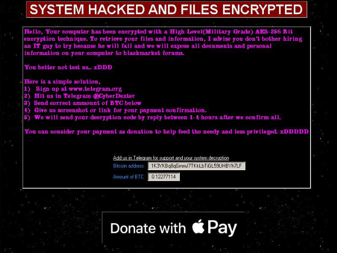This screenshot has height=253, width=337.
Task: Select step 5 about decryption code reply
Action: [152, 117]
